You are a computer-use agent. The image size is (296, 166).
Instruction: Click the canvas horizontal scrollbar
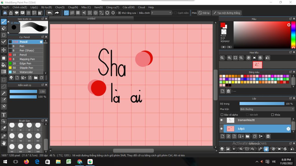133,150
